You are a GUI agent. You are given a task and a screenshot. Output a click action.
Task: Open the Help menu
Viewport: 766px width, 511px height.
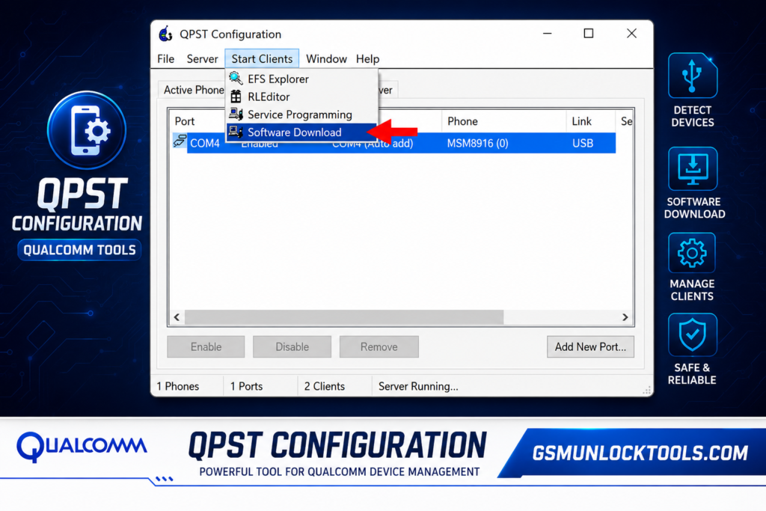[x=367, y=59]
